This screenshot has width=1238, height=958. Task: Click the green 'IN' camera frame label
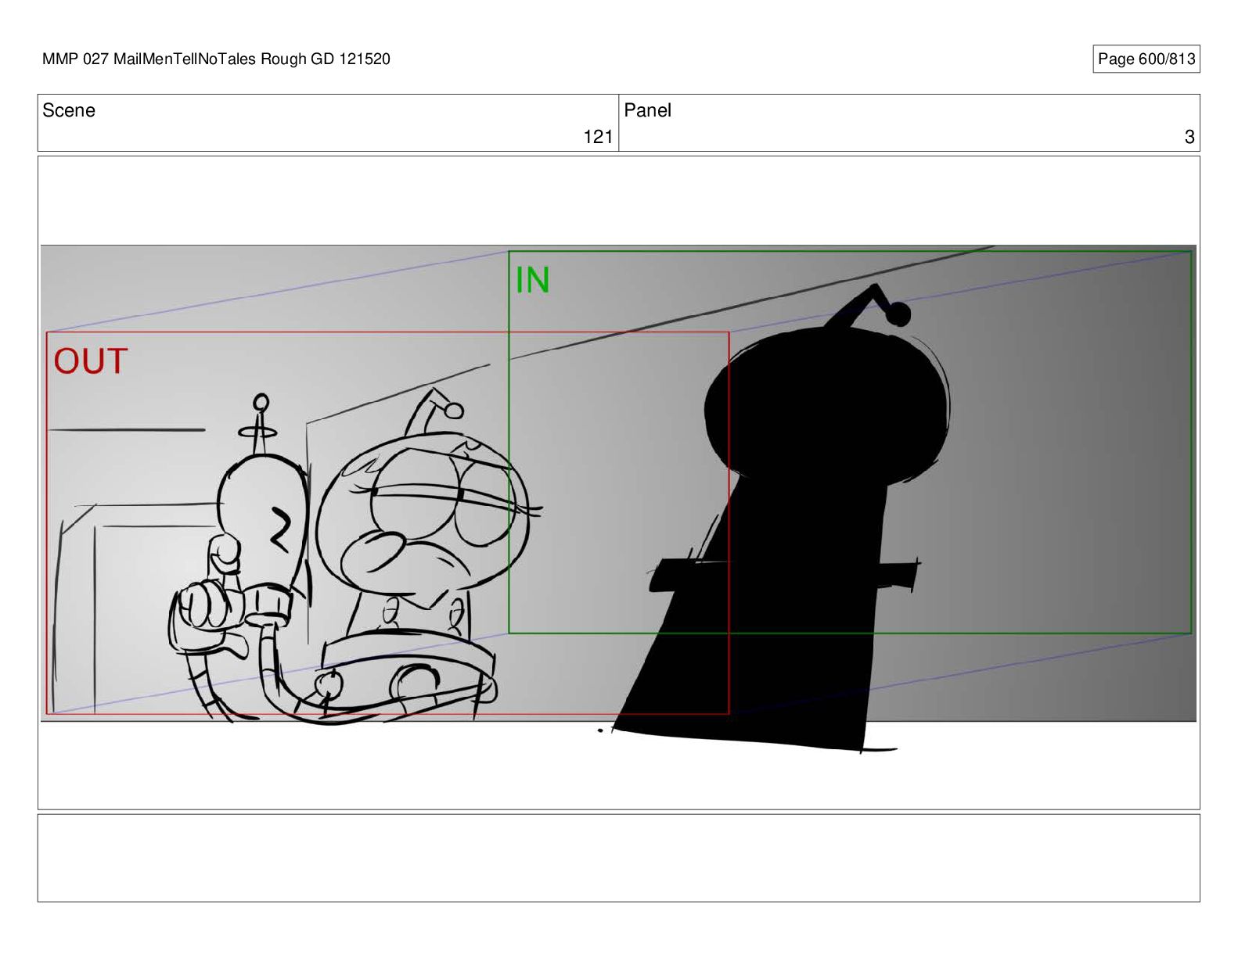tap(533, 280)
